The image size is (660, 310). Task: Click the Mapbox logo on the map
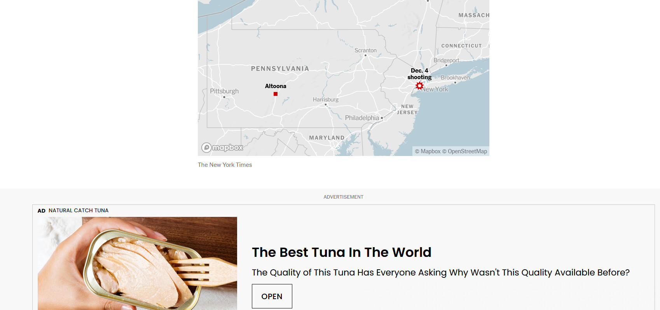pyautogui.click(x=222, y=147)
